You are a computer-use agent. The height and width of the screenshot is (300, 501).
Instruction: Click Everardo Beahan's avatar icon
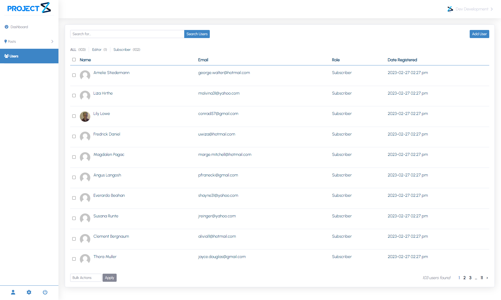[85, 198]
